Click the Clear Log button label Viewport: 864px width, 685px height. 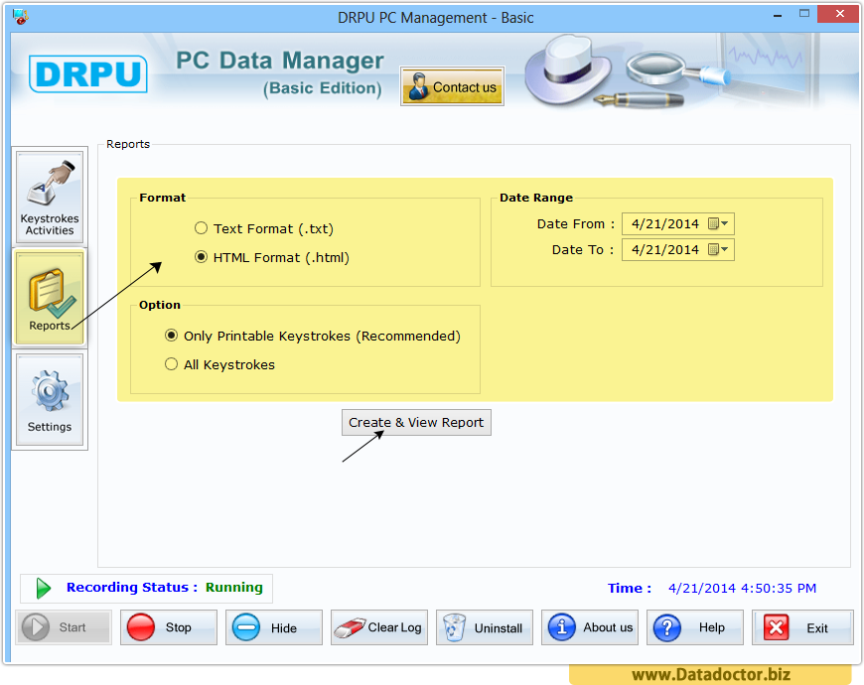(394, 627)
